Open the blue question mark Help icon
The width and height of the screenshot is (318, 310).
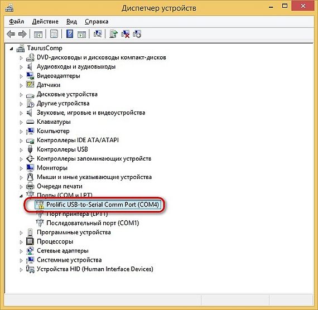click(x=70, y=33)
